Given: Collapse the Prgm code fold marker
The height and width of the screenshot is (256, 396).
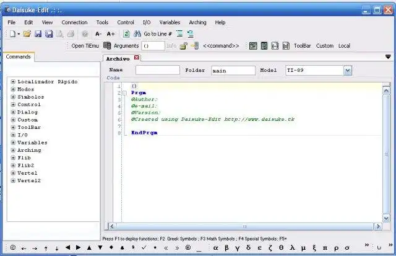Looking at the screenshot, I should click(x=124, y=93).
